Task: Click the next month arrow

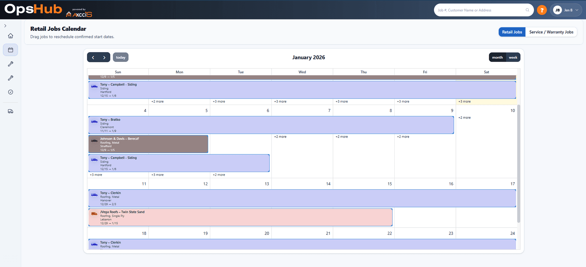Action: tap(104, 57)
